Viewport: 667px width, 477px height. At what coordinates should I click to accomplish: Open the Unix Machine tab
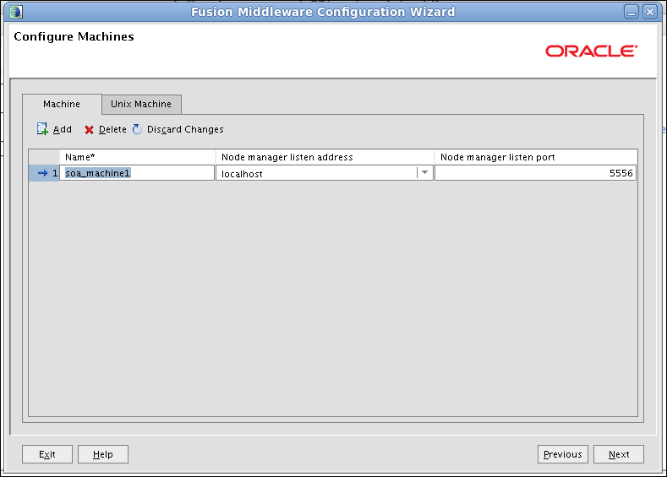[x=141, y=104]
